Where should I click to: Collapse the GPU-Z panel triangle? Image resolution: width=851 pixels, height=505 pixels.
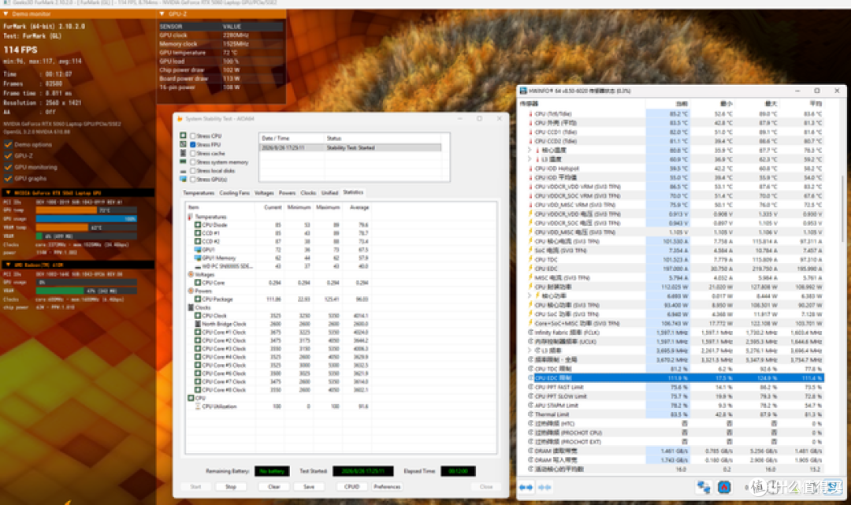coord(162,13)
